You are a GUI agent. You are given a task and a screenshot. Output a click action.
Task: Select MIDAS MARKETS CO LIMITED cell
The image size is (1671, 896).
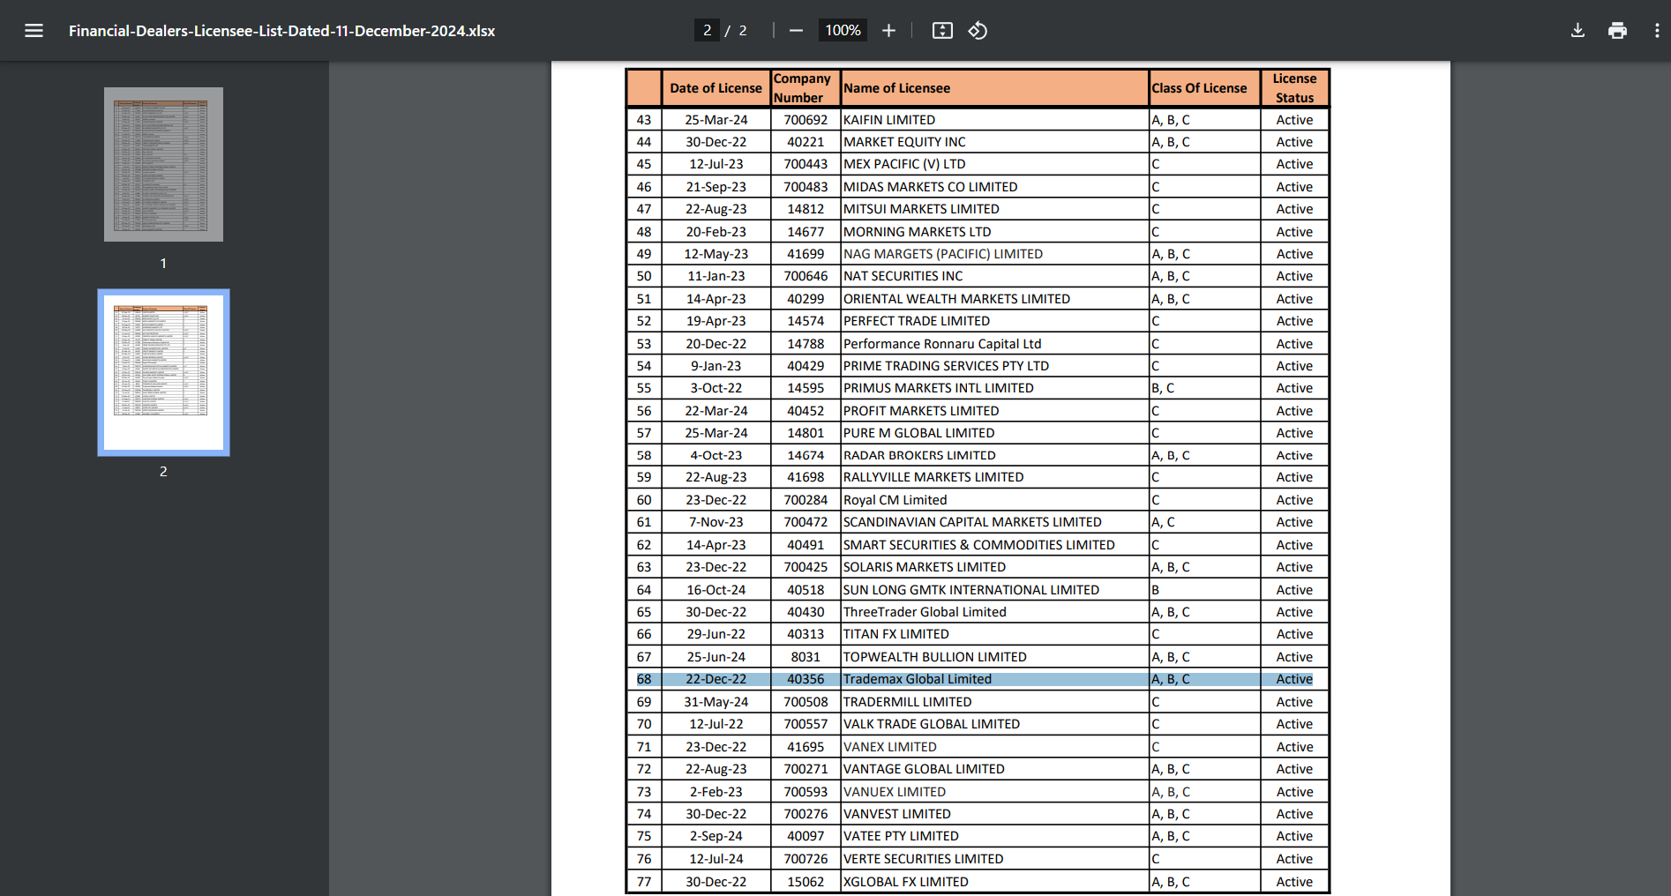[994, 187]
